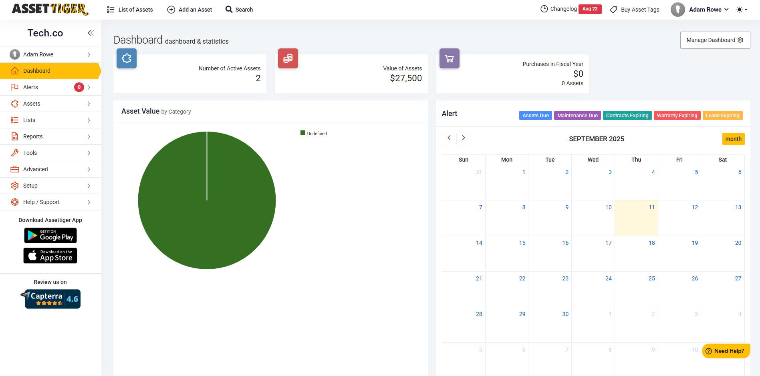Viewport: 760px width, 376px height.
Task: Click the month view button
Action: (733, 139)
